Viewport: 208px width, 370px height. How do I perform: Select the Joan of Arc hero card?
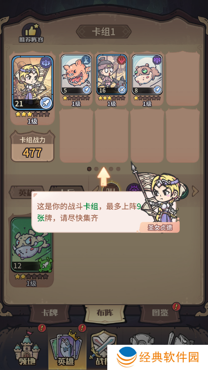(32, 83)
